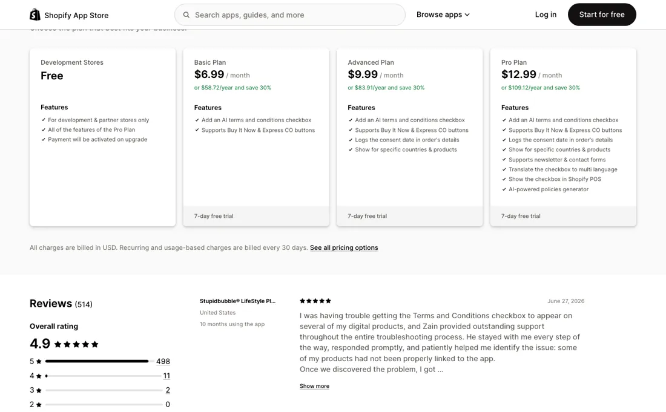Click the Log in link
Viewport: 666px width, 412px height.
[546, 15]
